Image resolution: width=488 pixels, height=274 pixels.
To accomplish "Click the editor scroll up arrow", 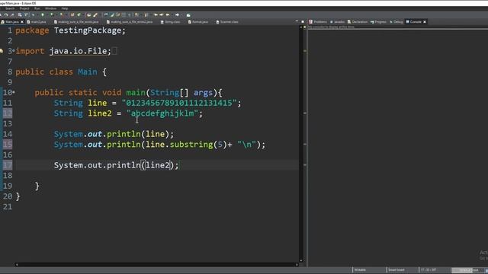I will 301,27.
